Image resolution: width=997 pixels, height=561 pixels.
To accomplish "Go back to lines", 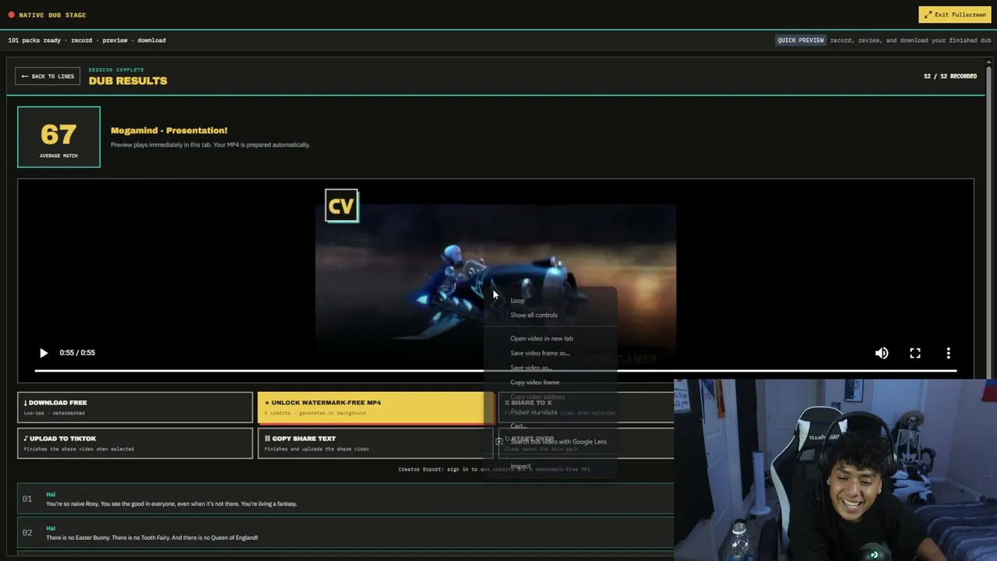I will click(48, 76).
